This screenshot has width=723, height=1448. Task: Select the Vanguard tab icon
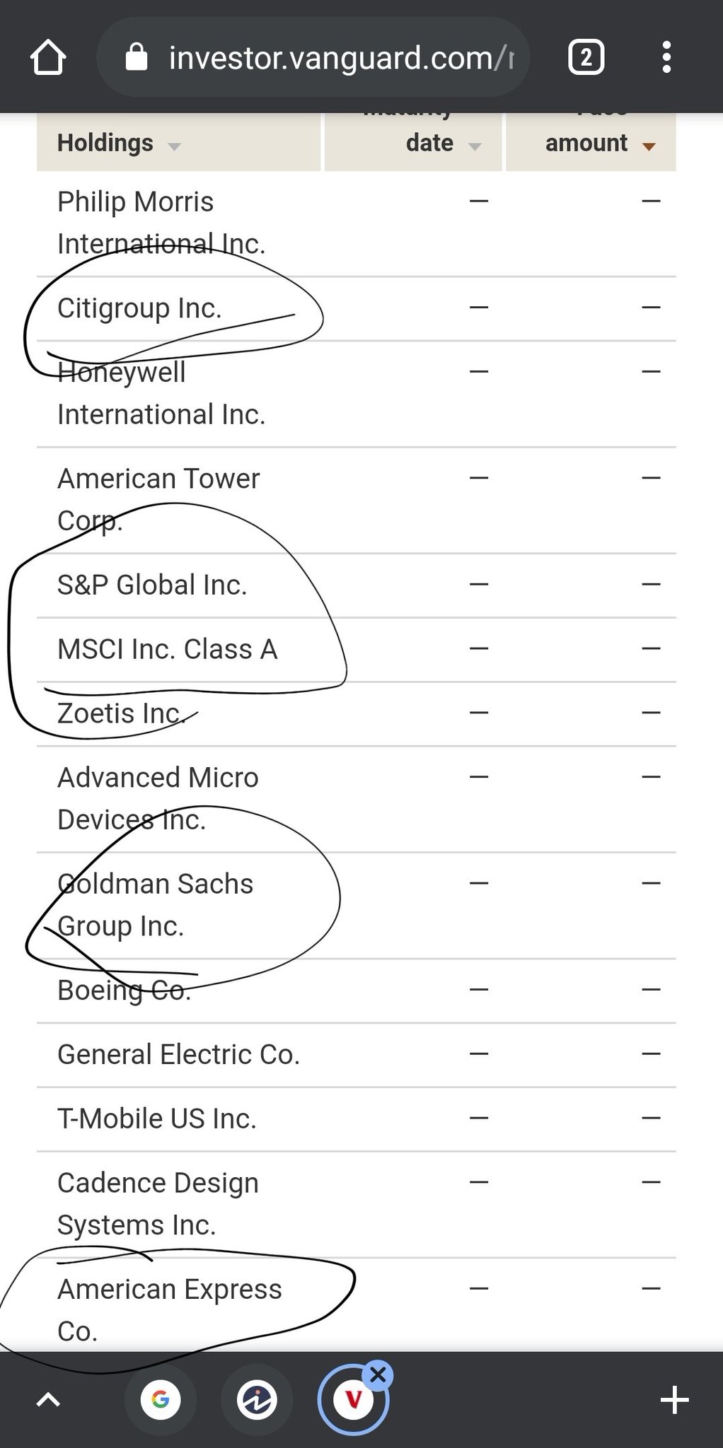353,1399
